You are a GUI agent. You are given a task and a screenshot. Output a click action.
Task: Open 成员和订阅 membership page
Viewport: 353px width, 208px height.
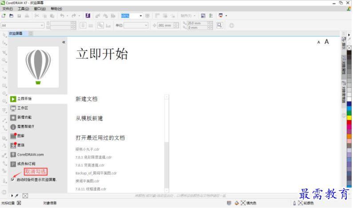[x=38, y=164]
